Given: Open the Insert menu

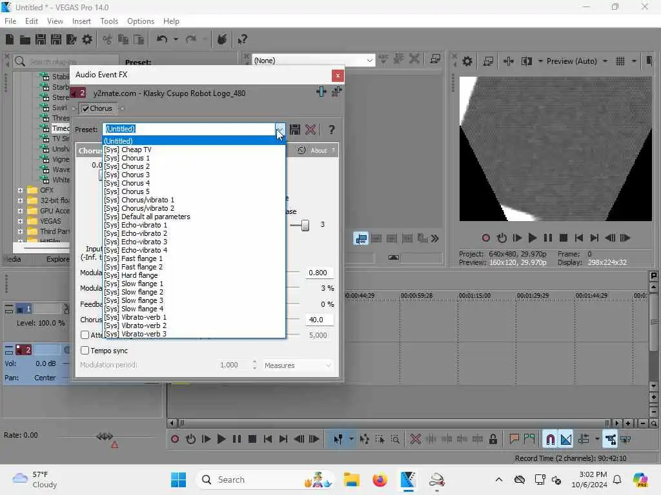Looking at the screenshot, I should point(81,21).
